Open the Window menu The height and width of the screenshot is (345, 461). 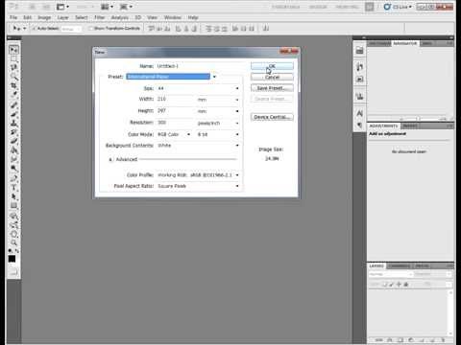click(x=173, y=17)
